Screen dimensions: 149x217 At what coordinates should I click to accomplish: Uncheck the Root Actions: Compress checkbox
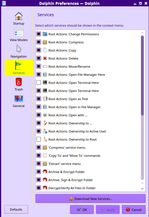39,42
